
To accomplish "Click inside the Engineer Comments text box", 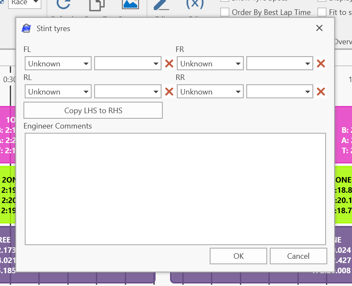I will point(175,189).
